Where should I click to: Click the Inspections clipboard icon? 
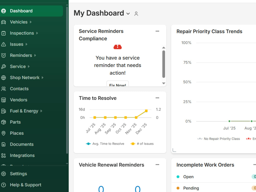3,33
